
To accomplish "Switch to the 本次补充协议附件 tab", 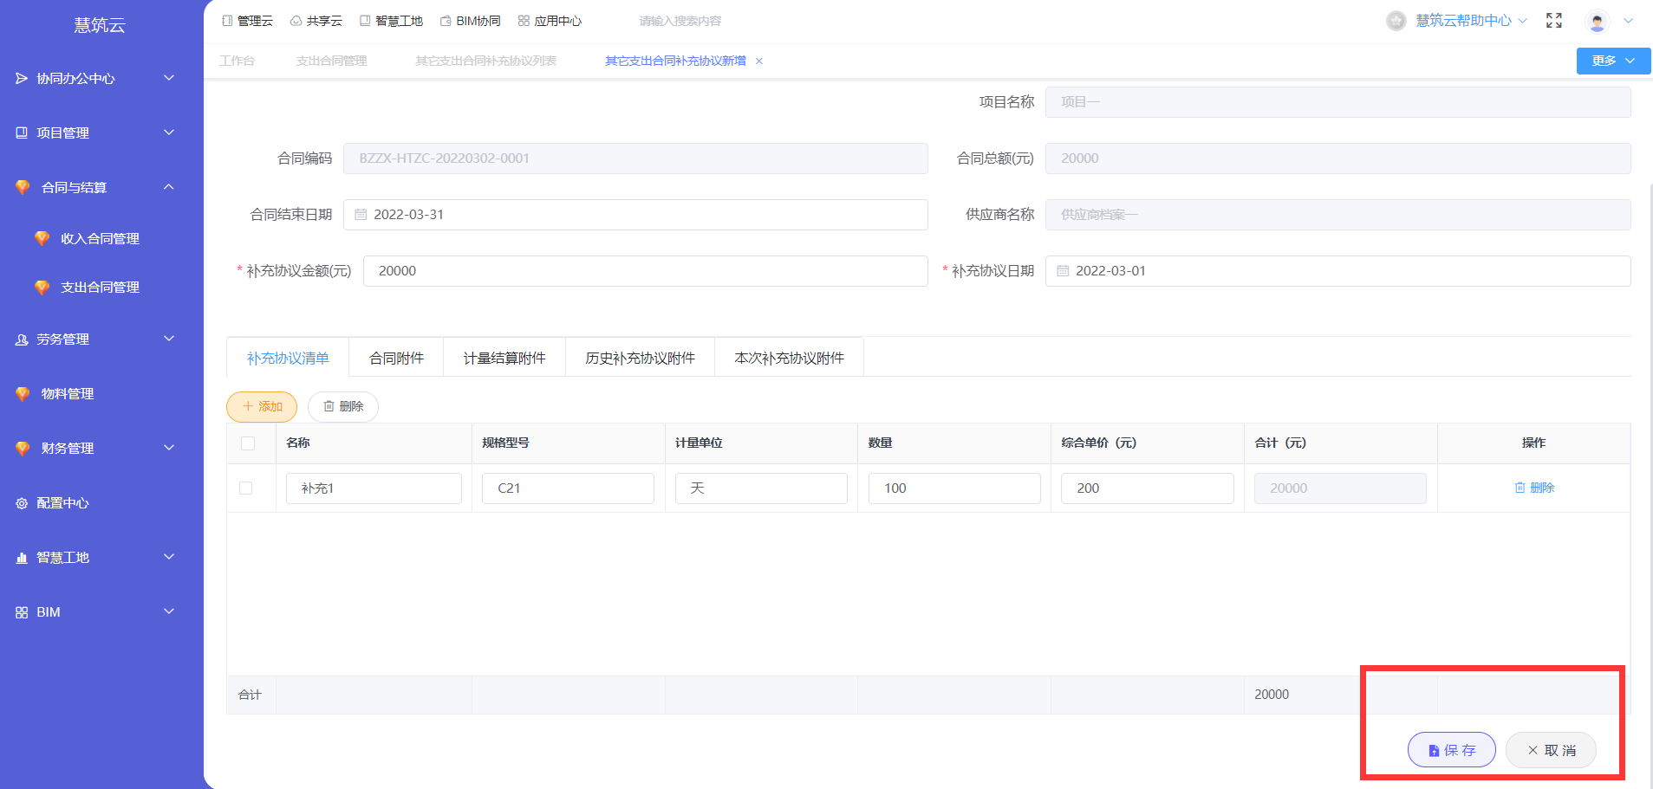I will pos(789,358).
